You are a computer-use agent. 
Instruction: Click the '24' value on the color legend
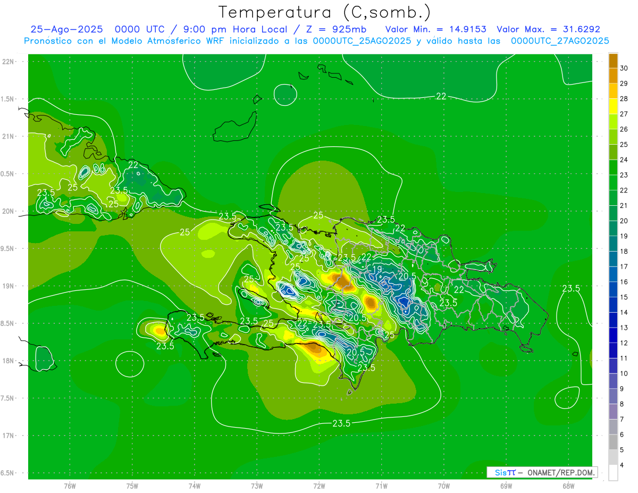(x=624, y=160)
